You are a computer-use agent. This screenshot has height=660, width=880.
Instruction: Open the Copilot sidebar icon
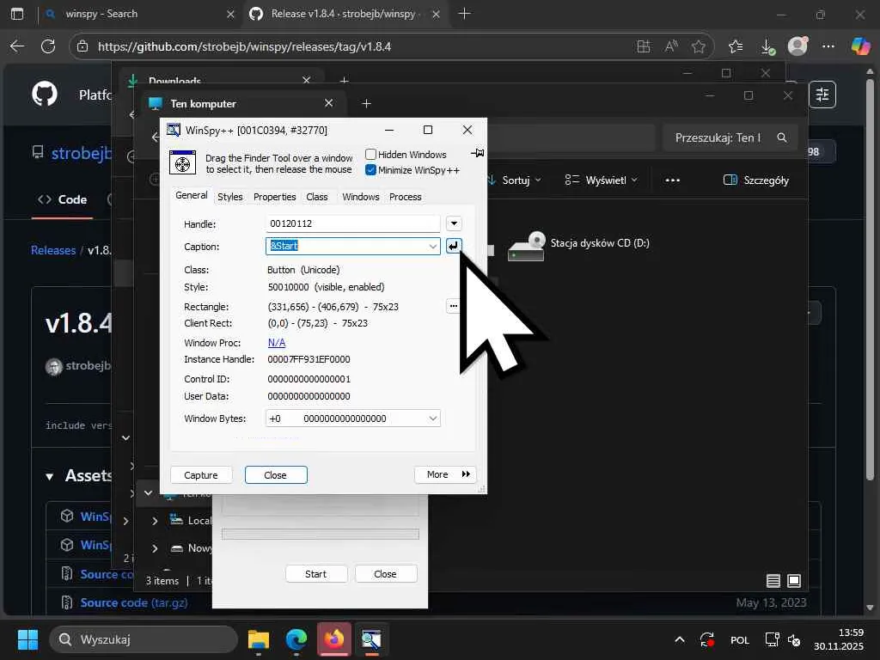click(860, 46)
